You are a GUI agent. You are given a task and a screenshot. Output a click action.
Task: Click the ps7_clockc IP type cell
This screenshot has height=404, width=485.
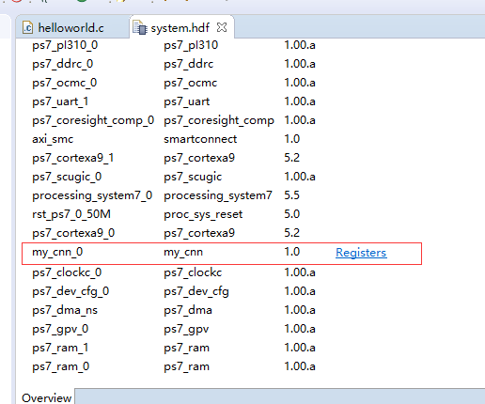193,272
